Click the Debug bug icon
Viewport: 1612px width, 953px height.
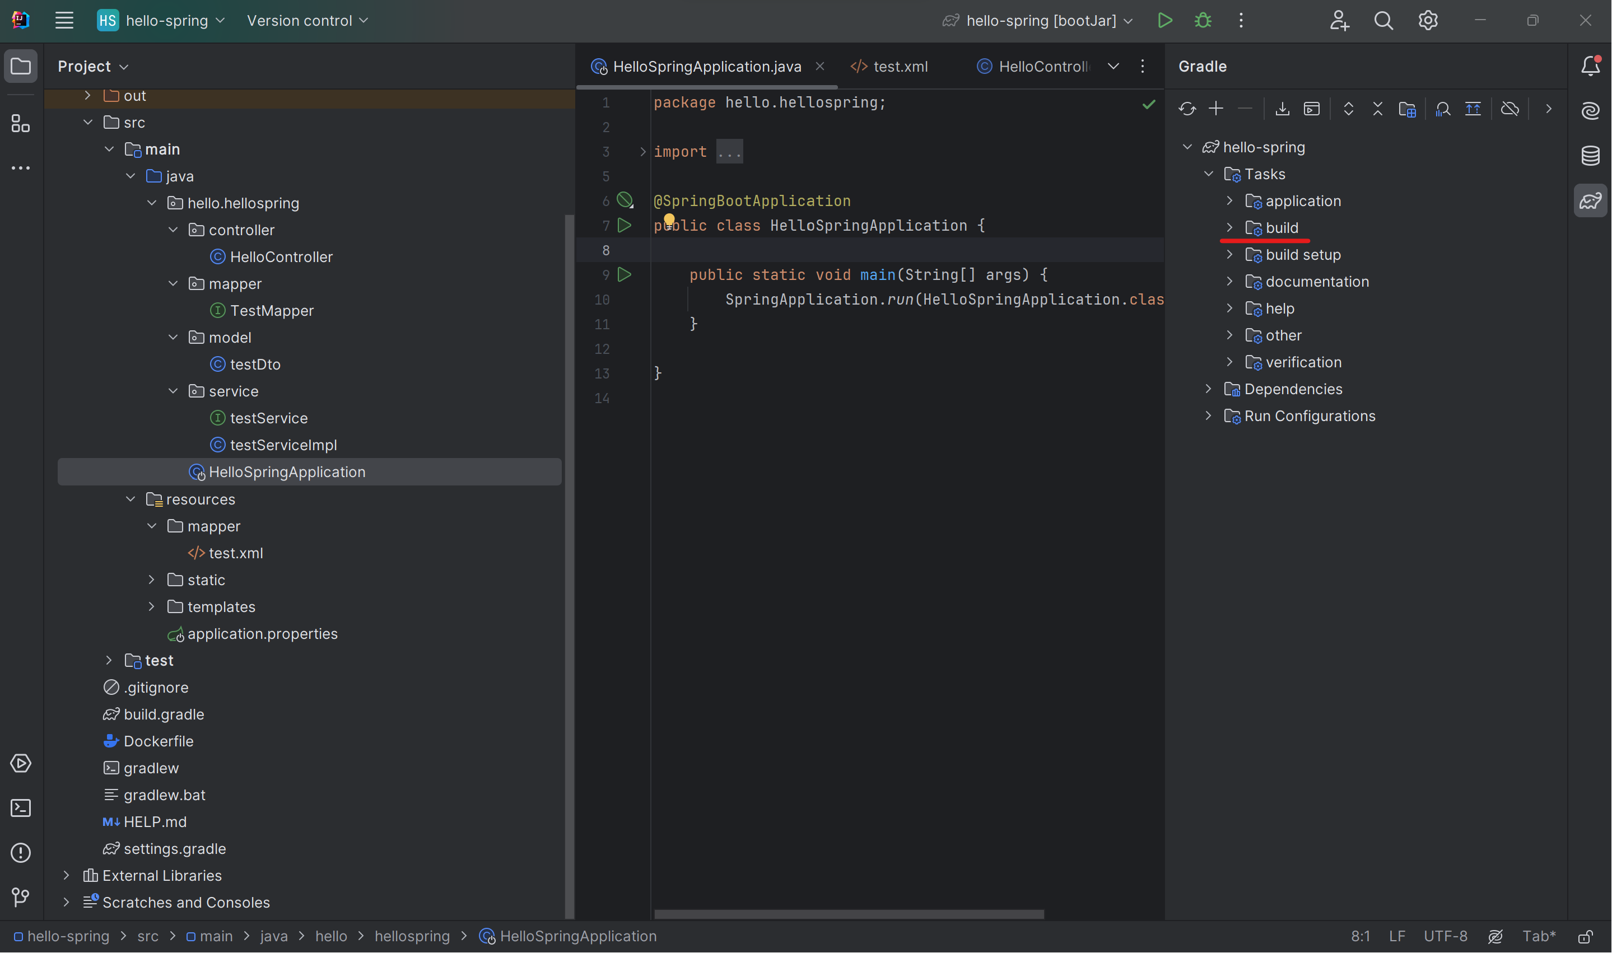click(1203, 21)
